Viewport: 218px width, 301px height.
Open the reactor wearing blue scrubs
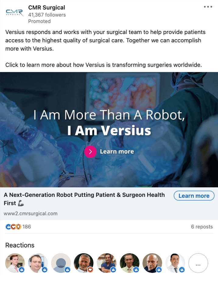tap(107, 263)
